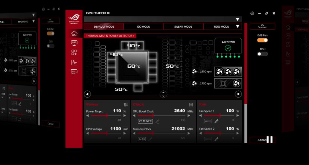Open Clock section advanced settings icon
The height and width of the screenshot is (165, 309).
(191, 105)
